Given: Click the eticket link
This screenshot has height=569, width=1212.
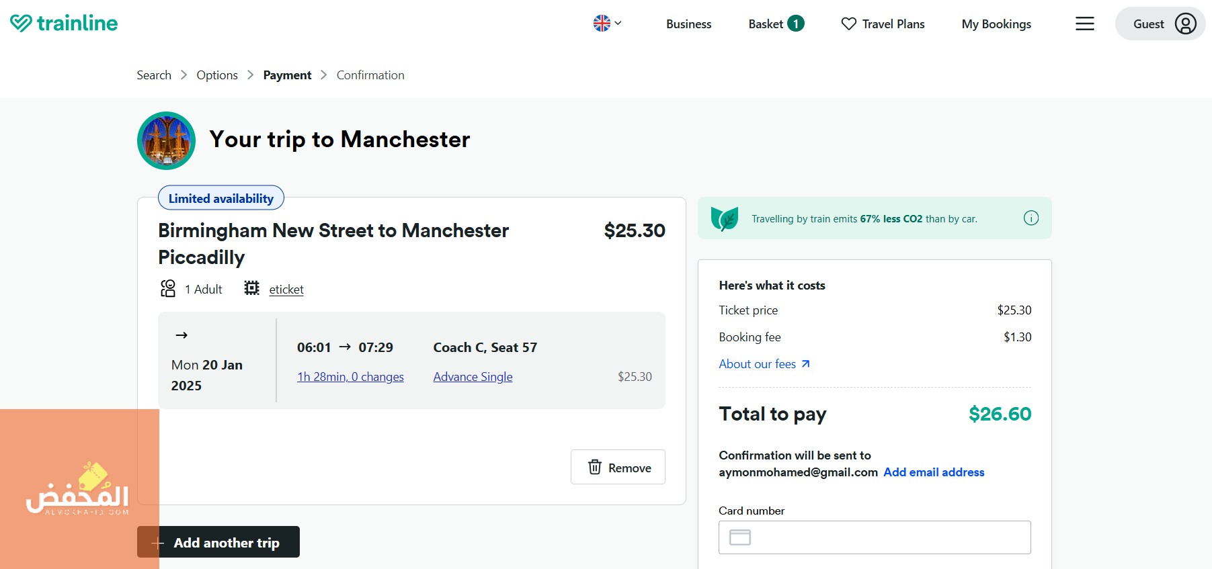Looking at the screenshot, I should 286,290.
